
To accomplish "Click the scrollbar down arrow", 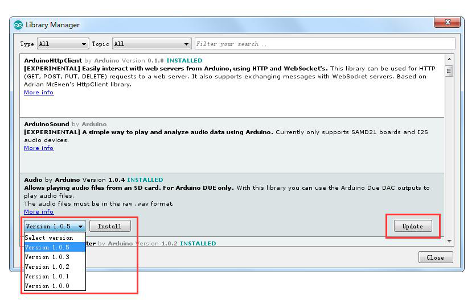I will 449,241.
